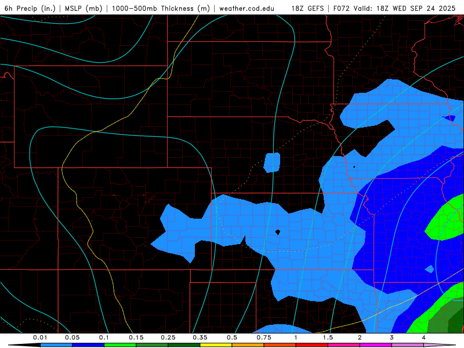Click the '0.05' legend value label

click(x=72, y=338)
